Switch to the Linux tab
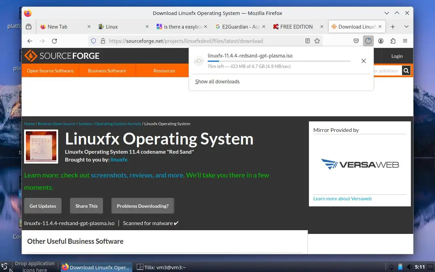 pos(123,27)
